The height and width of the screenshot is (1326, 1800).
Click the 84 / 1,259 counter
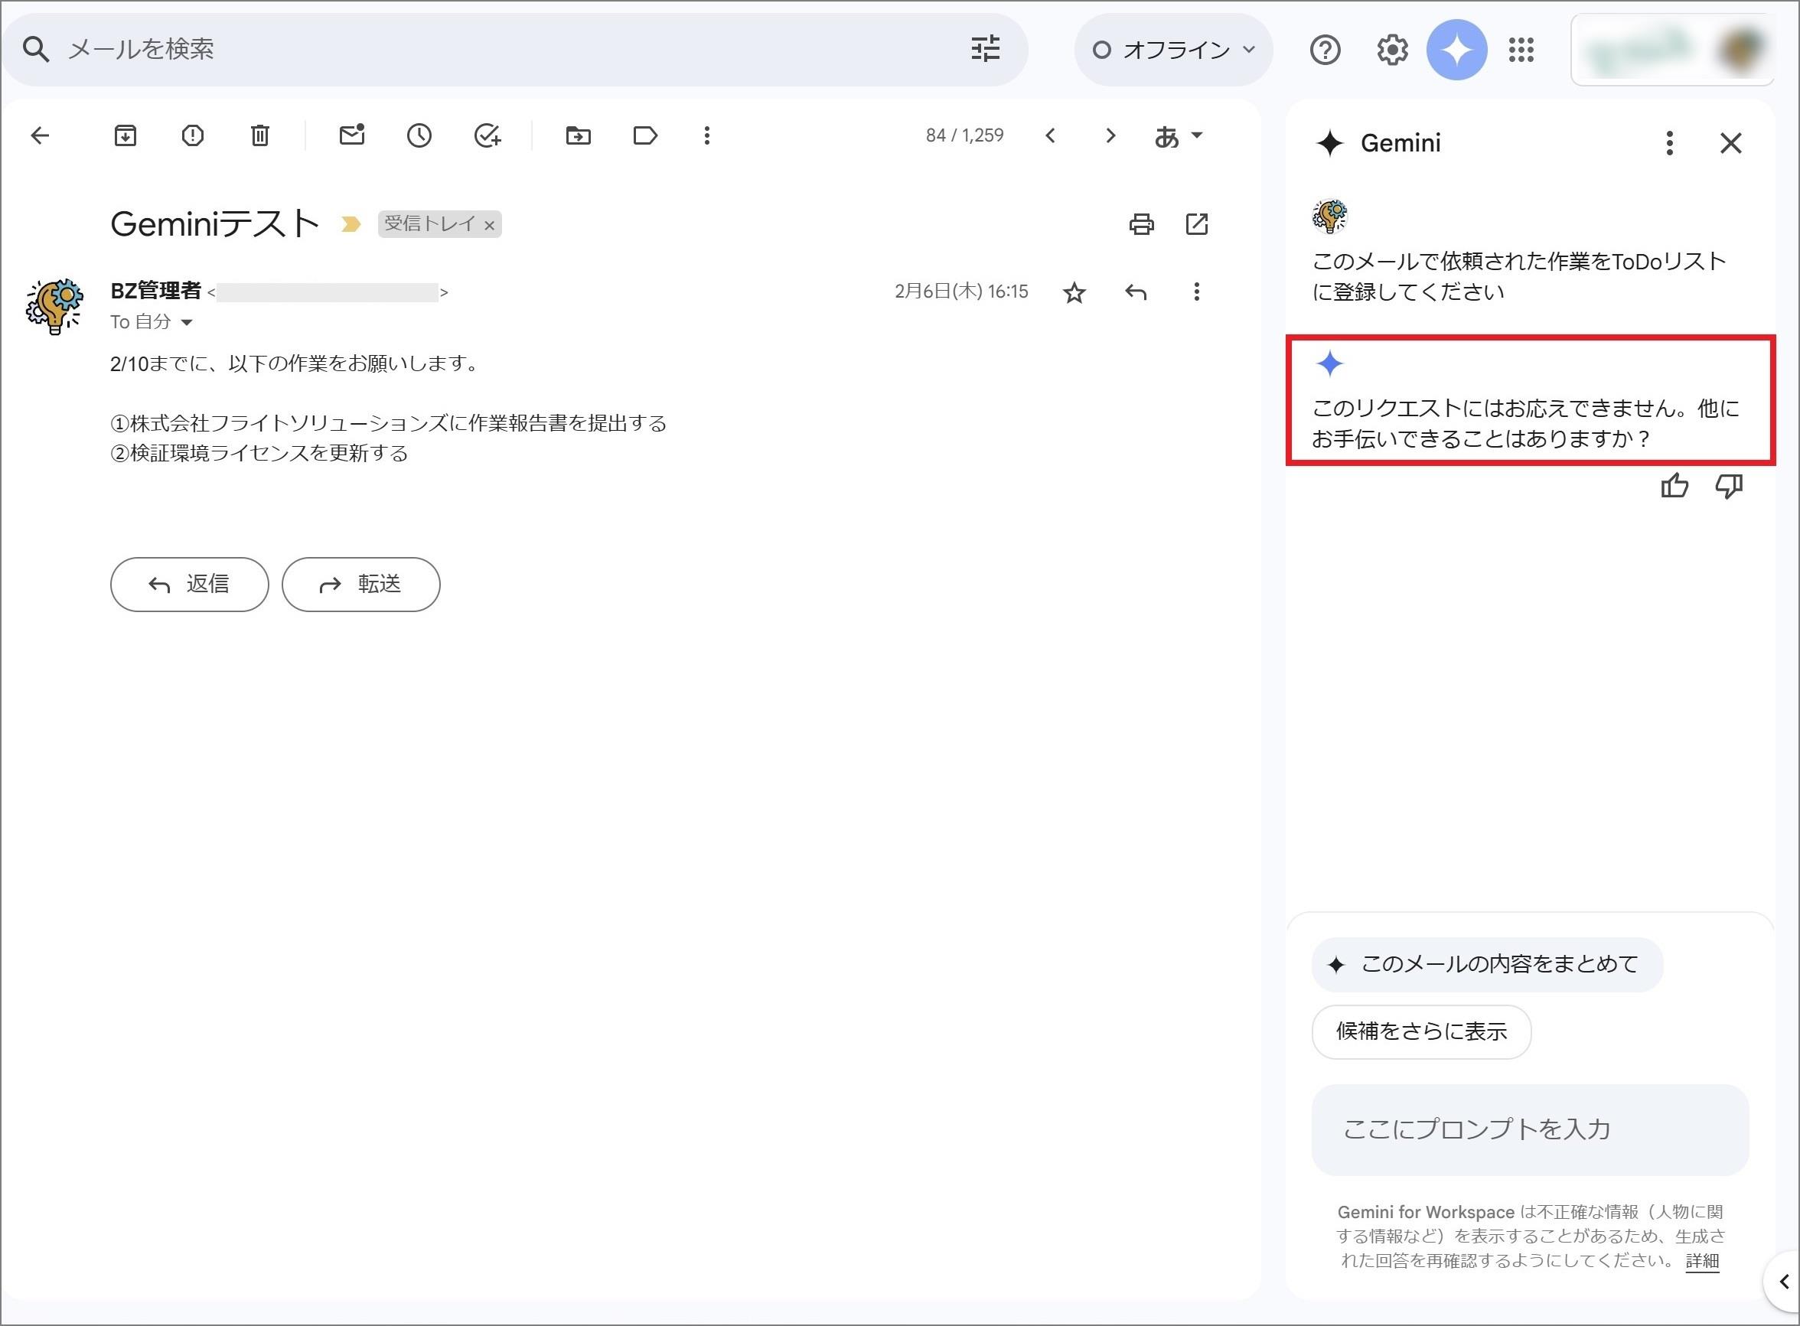click(964, 135)
